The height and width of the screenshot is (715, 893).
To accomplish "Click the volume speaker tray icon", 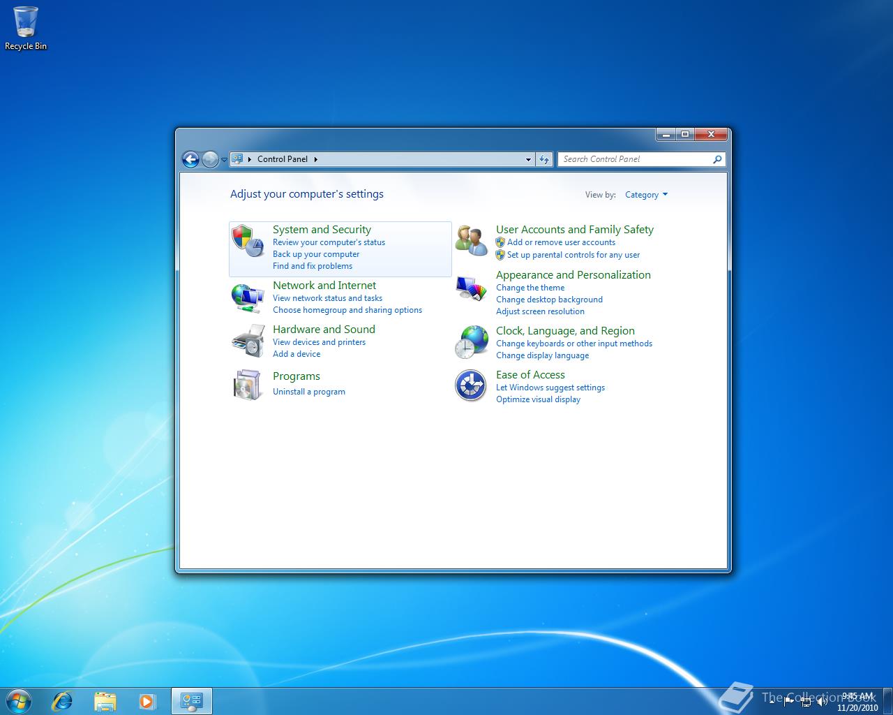I will (823, 702).
